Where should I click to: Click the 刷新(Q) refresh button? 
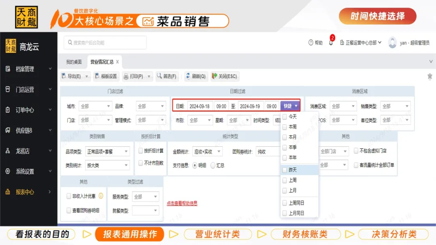click(196, 76)
